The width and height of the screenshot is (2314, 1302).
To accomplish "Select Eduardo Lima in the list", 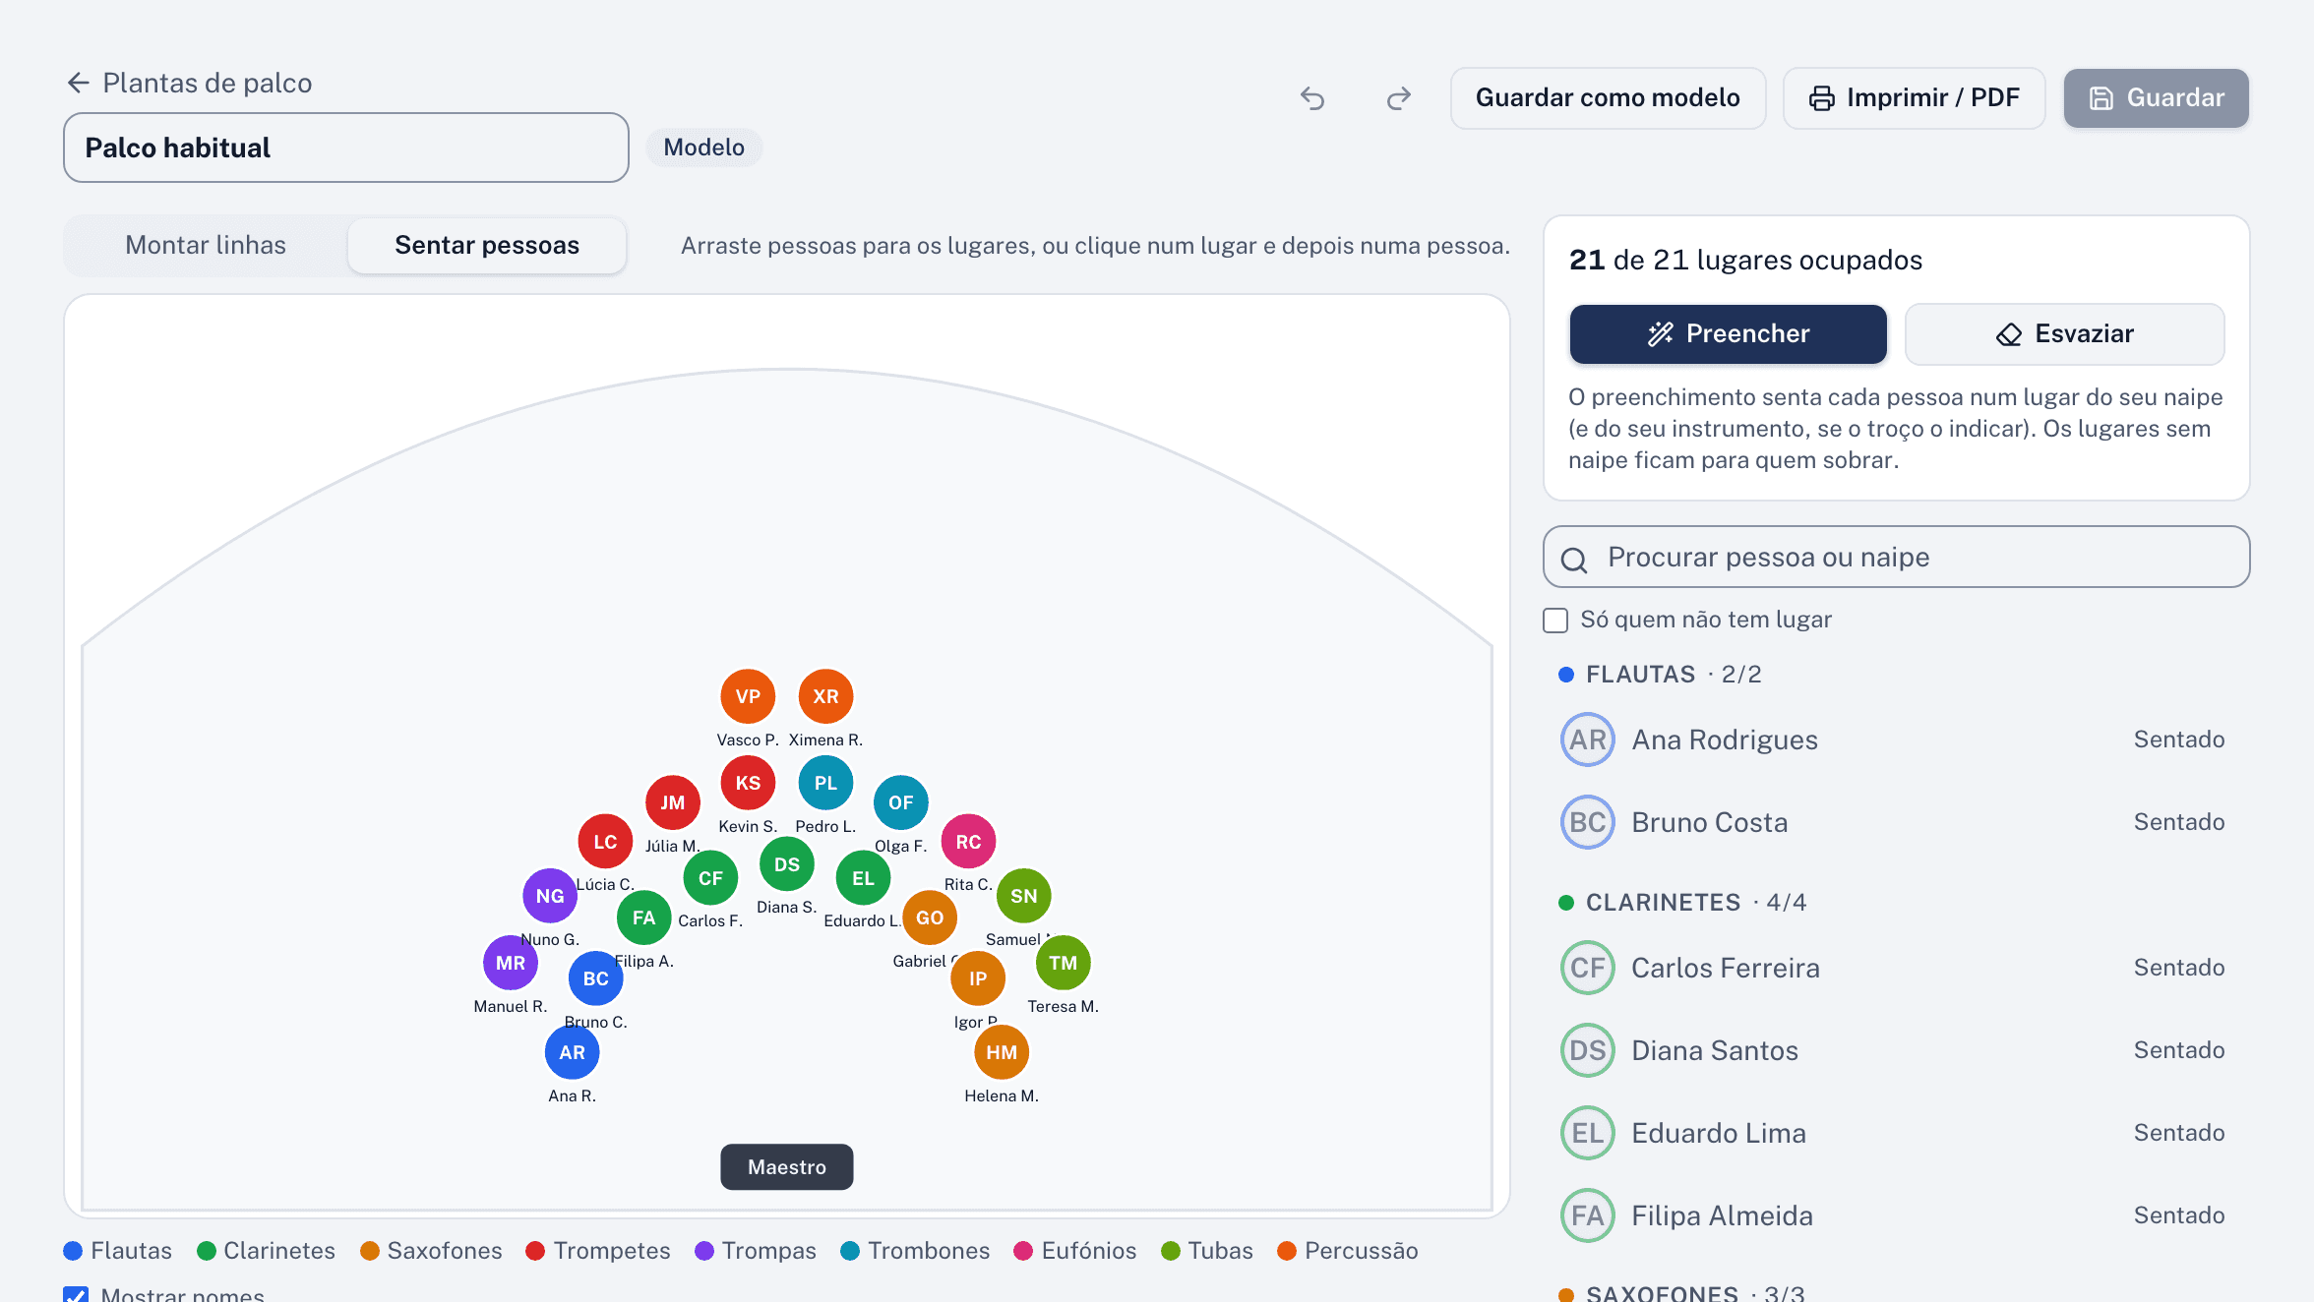I will pos(1895,1133).
